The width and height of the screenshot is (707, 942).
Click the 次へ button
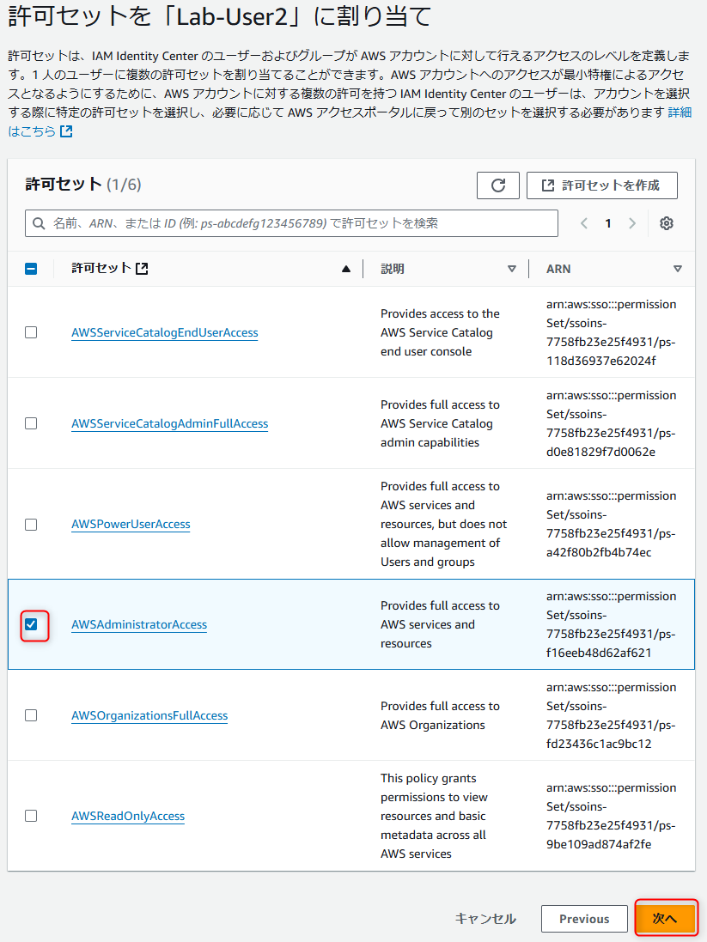(x=666, y=919)
